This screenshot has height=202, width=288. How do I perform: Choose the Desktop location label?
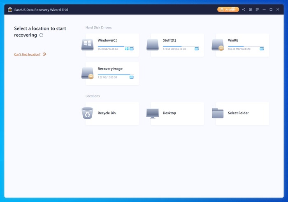pyautogui.click(x=170, y=113)
